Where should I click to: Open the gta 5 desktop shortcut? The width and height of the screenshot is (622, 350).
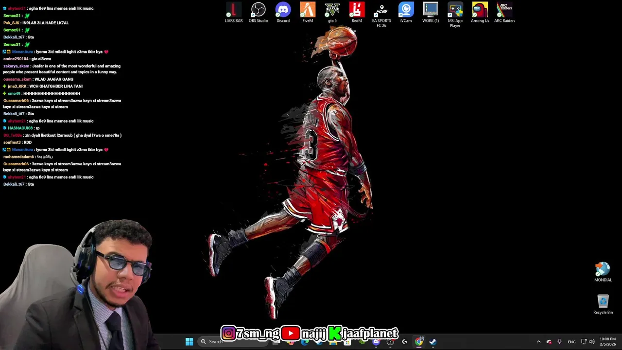(x=332, y=12)
